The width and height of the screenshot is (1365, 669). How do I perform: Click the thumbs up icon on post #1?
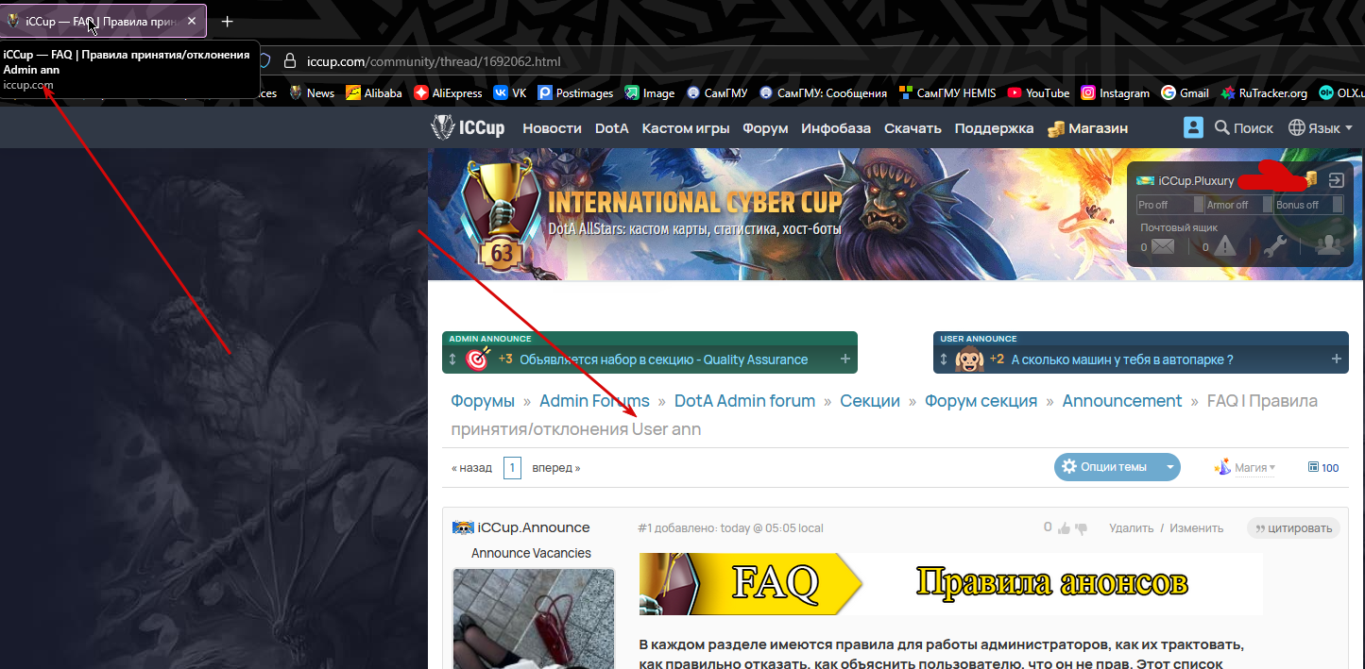coord(1065,528)
